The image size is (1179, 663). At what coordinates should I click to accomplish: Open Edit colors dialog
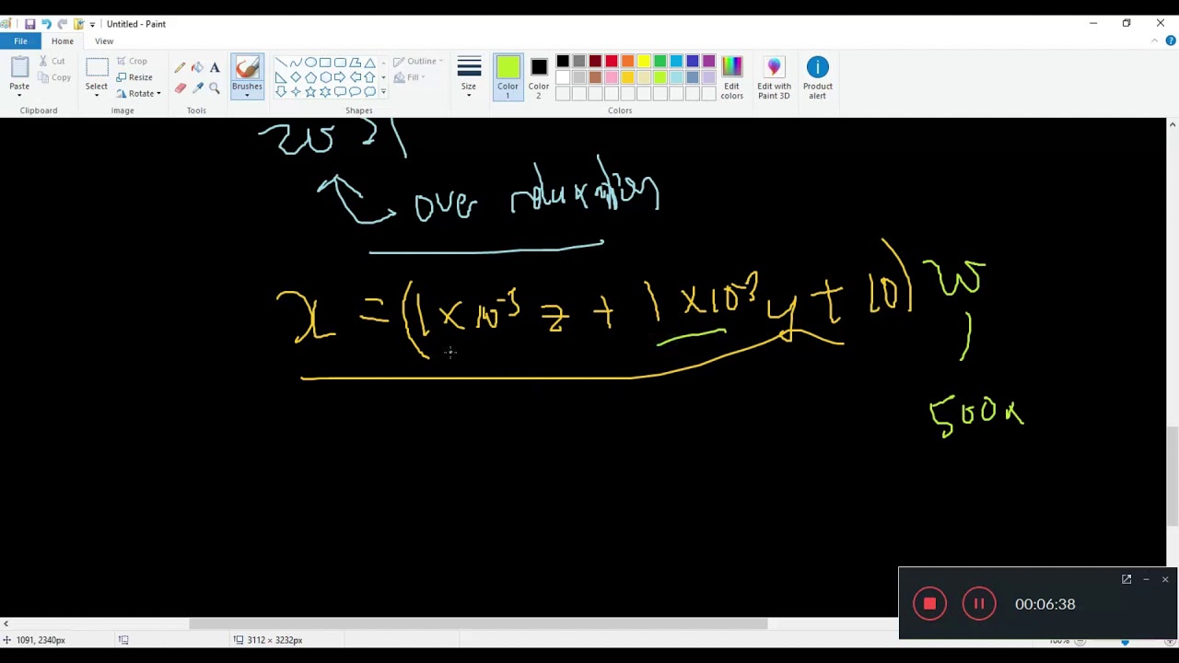(732, 78)
